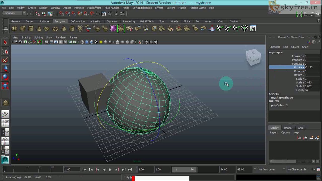Viewport: 322px width, 181px height.
Task: Switch to single perspective view layout
Action: coord(5,115)
